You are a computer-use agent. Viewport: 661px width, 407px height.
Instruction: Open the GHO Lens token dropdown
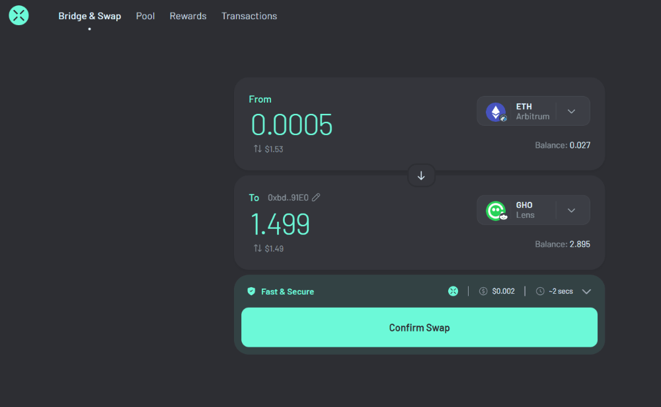click(x=572, y=210)
